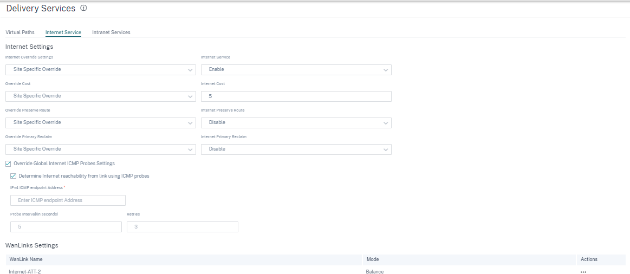Click the Balance mode cell
The width and height of the screenshot is (630, 274).
coord(374,272)
